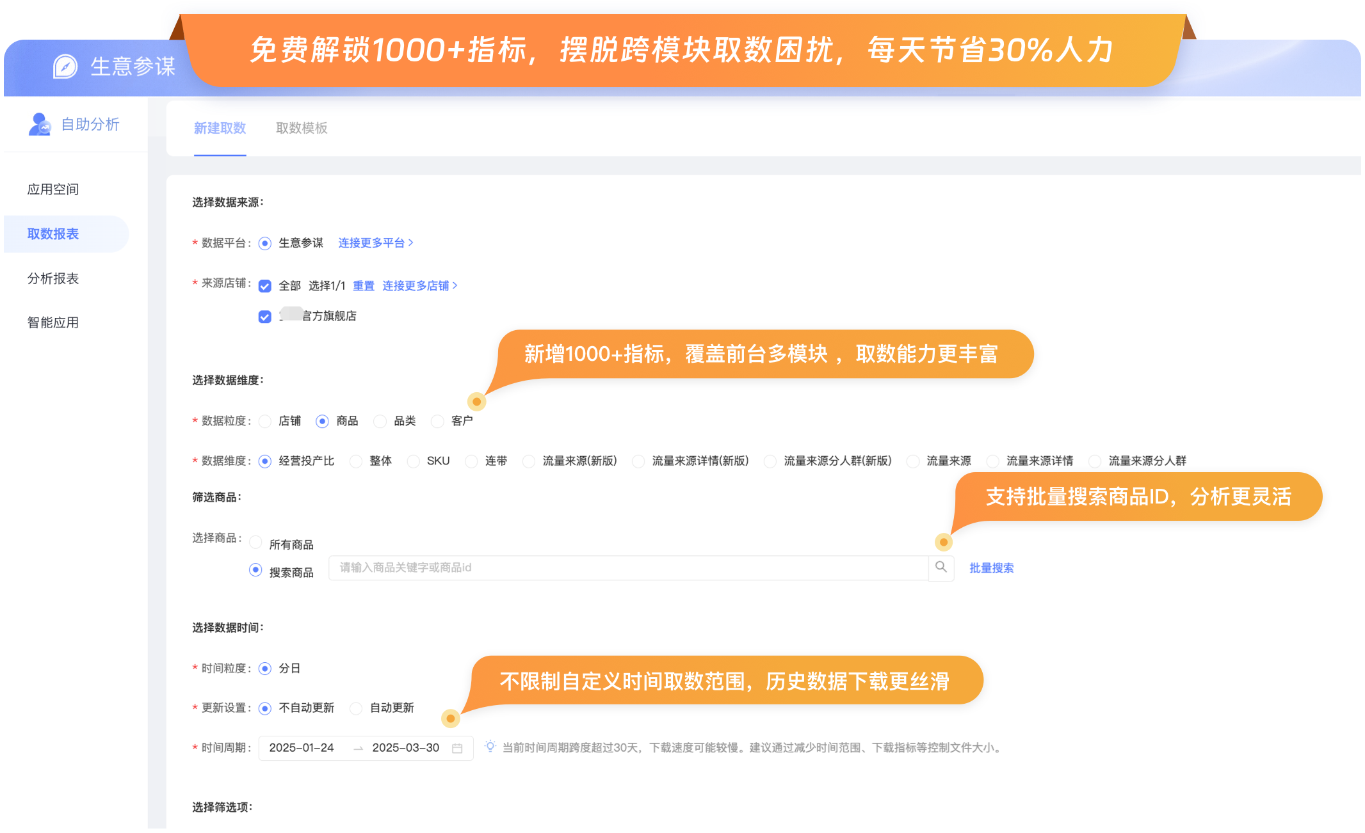Expand 连接更多平台 to connect platforms
The width and height of the screenshot is (1365, 833).
coord(373,242)
